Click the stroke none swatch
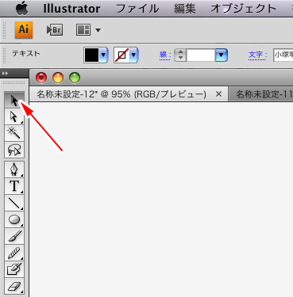This screenshot has height=297, width=293. tap(121, 55)
